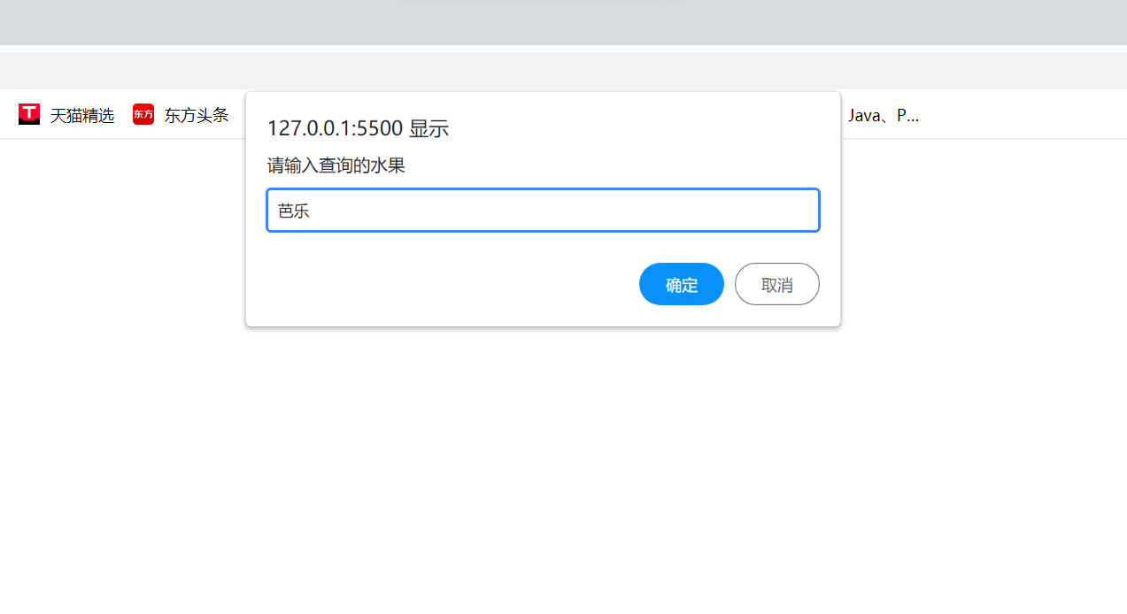The width and height of the screenshot is (1127, 614).
Task: Click empty bookmarks bar right of "Java、P..."
Action: coord(1018,115)
